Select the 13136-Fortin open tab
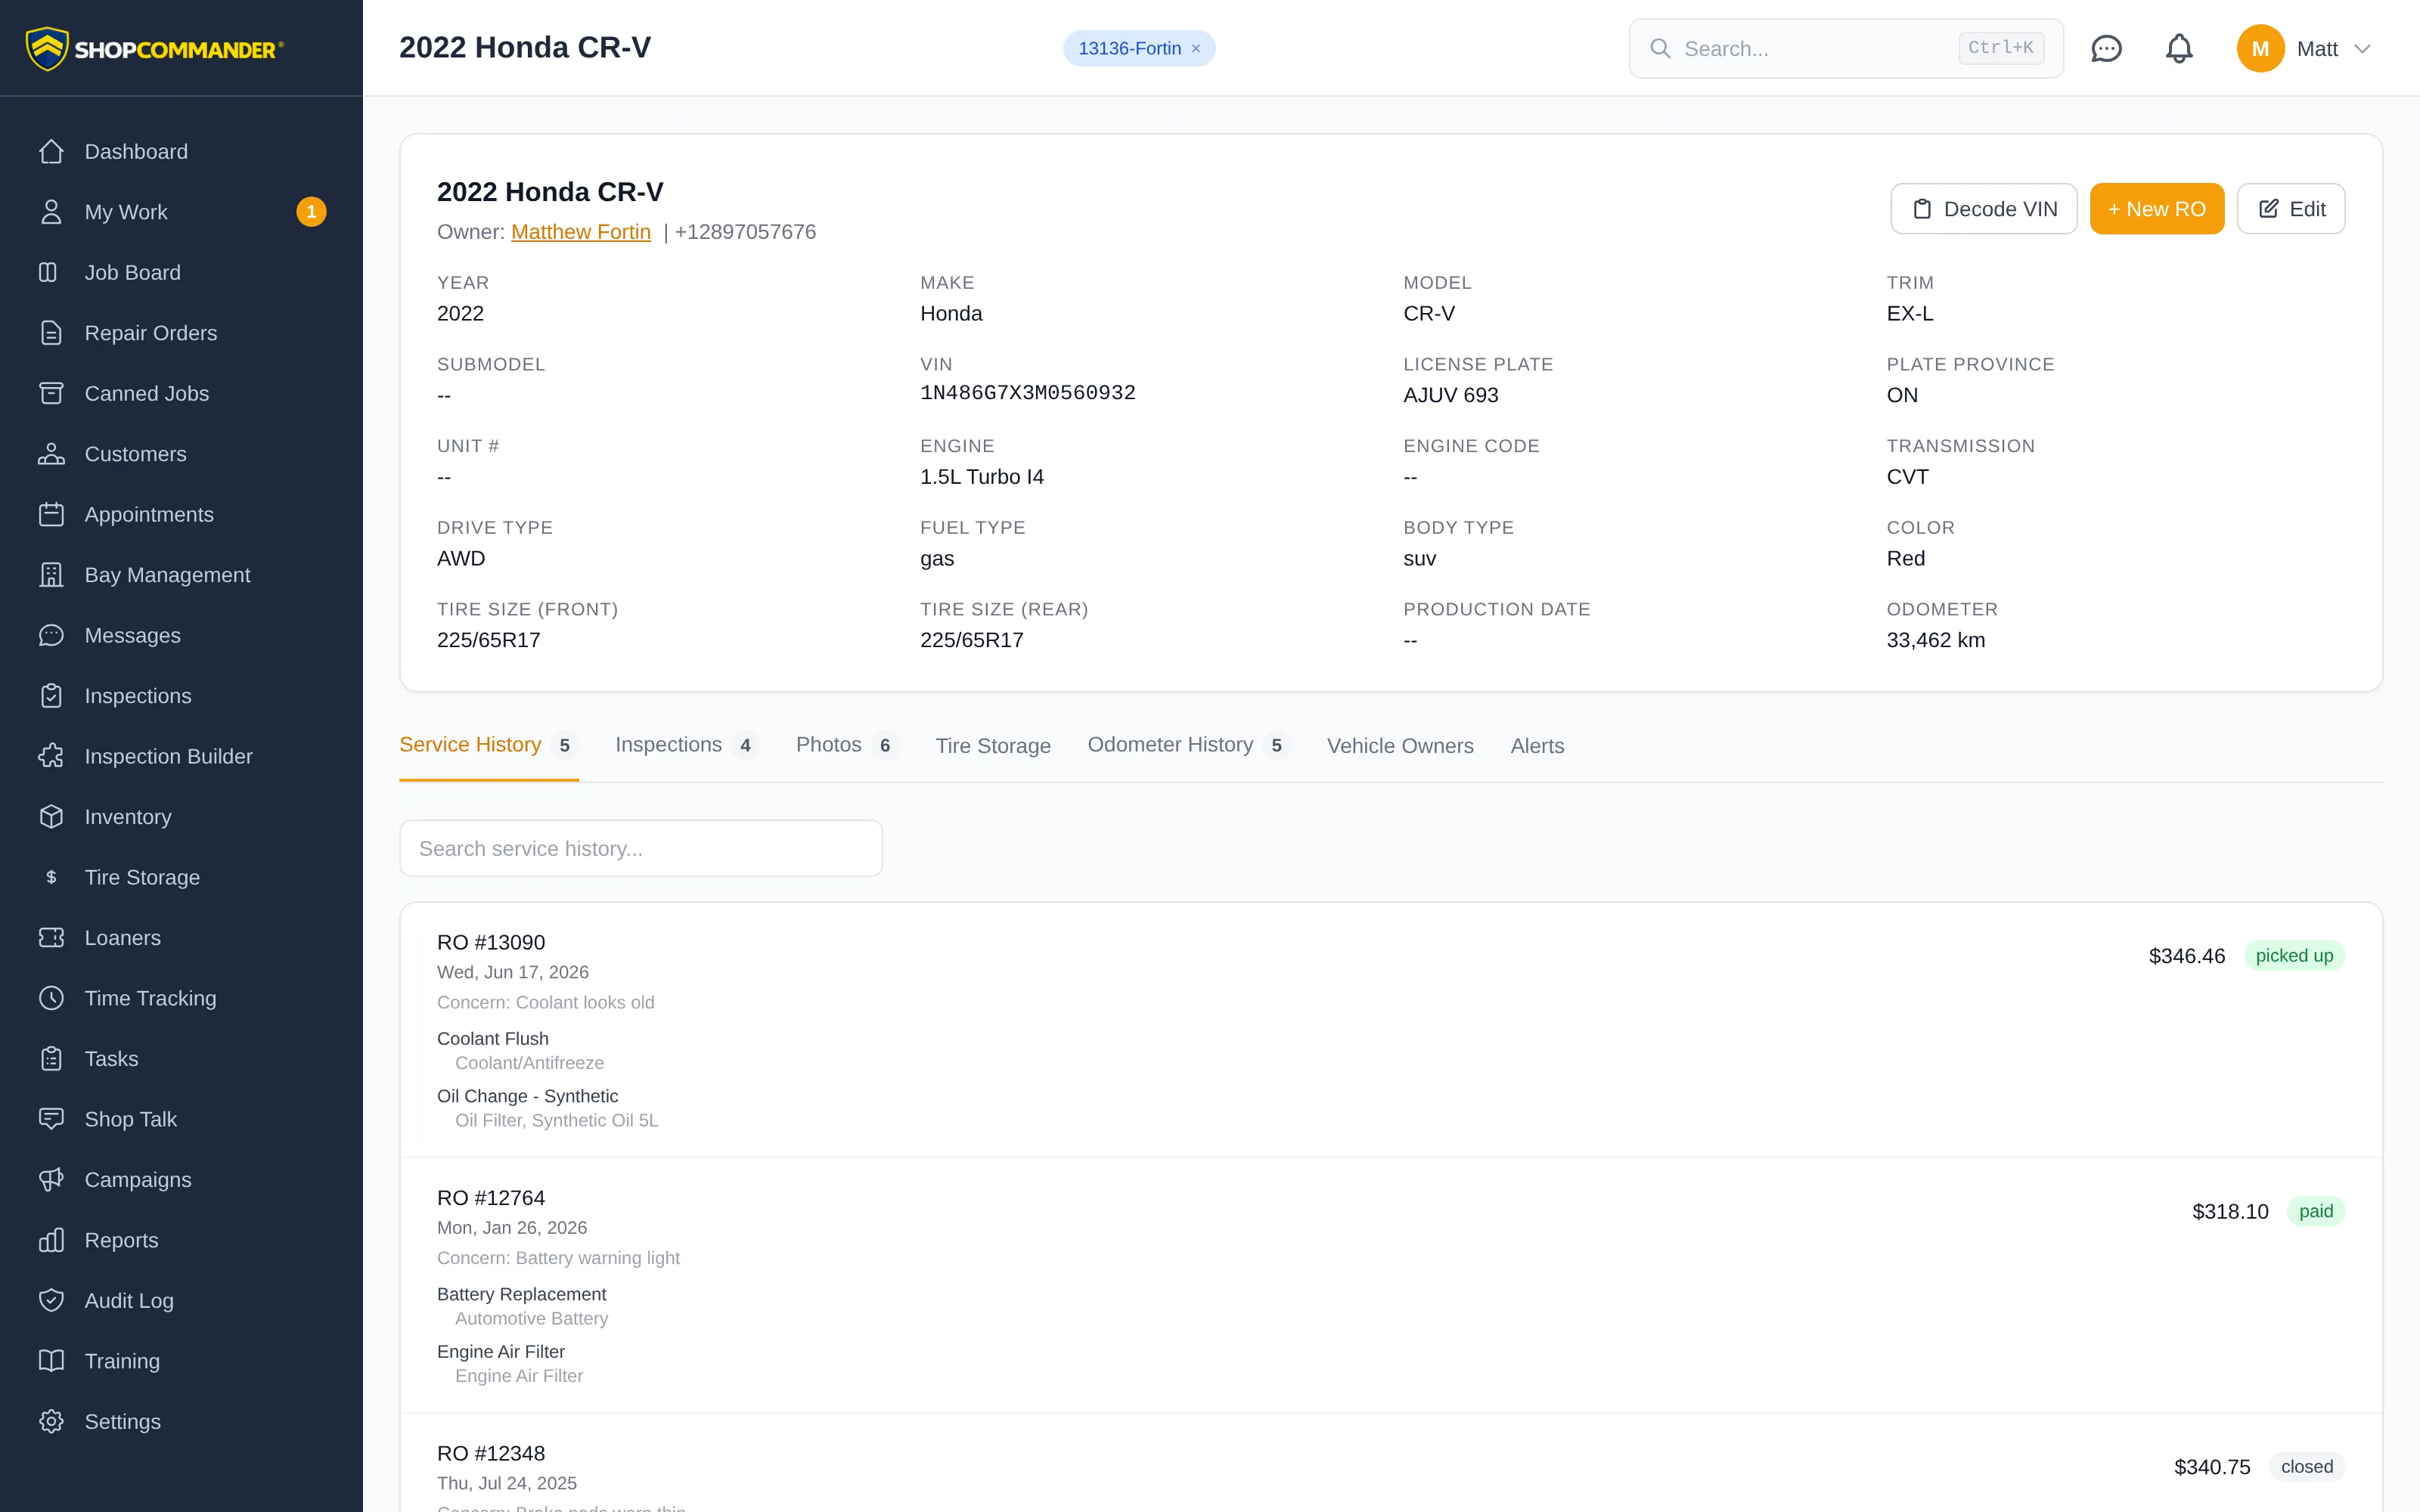Image resolution: width=2420 pixels, height=1512 pixels. click(x=1129, y=48)
